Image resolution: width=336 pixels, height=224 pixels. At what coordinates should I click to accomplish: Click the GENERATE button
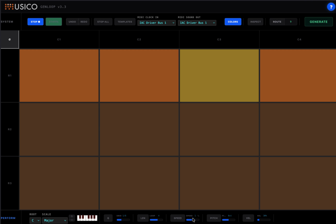coord(318,22)
